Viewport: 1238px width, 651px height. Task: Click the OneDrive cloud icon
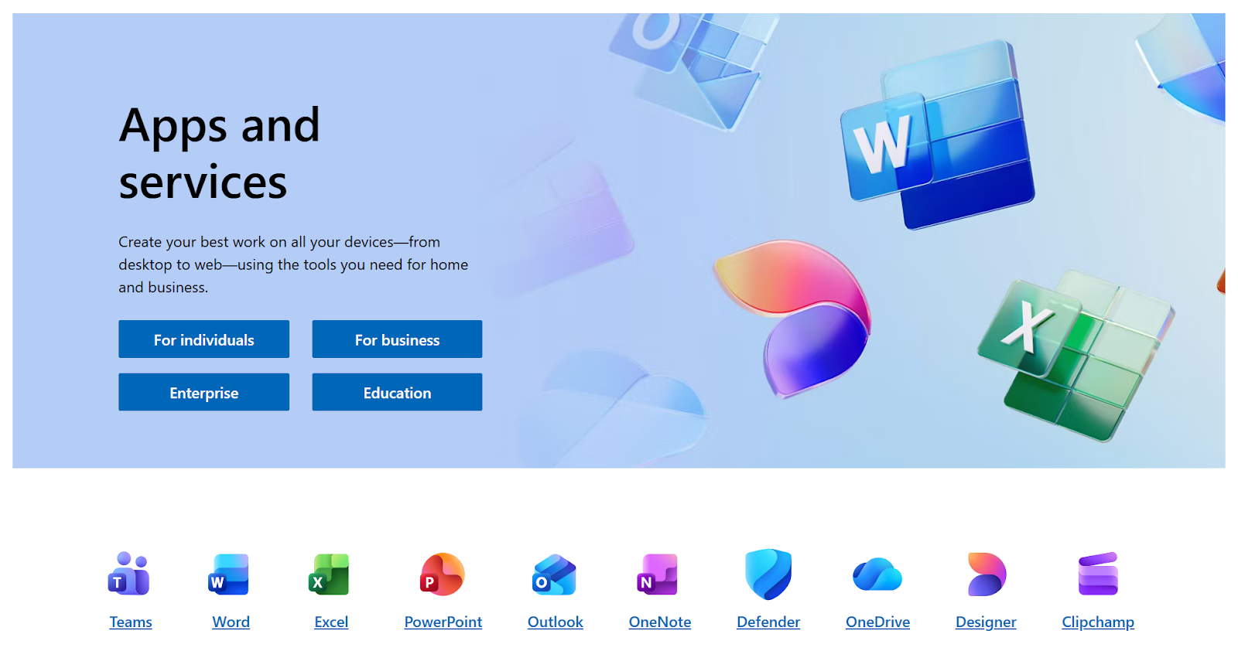(877, 574)
